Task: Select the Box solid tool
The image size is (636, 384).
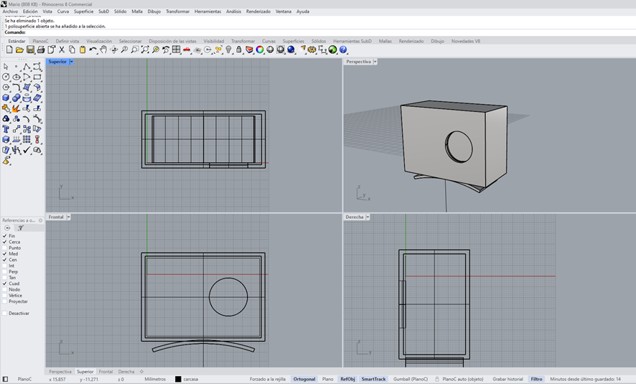Action: coord(6,98)
